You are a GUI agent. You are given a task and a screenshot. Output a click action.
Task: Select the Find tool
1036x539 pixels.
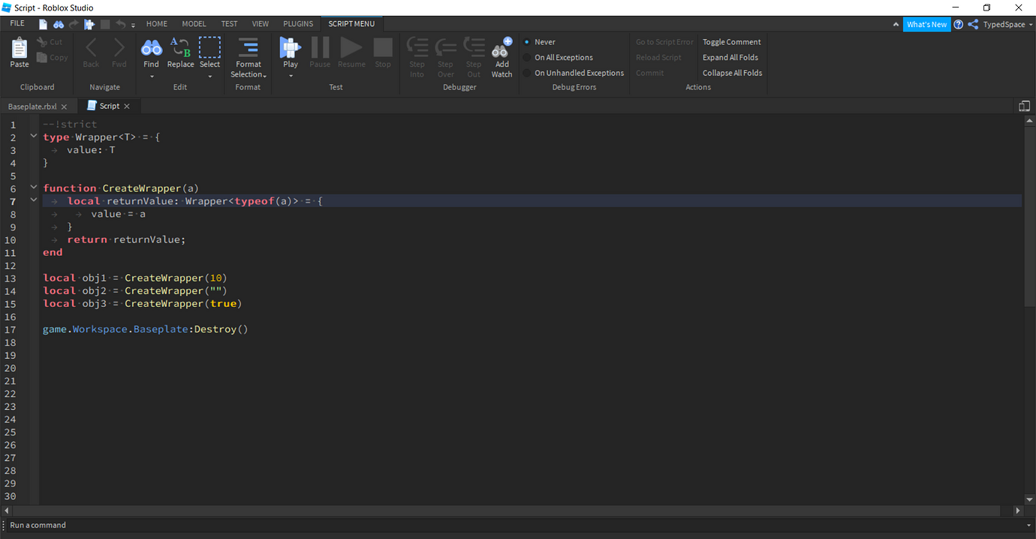(151, 53)
